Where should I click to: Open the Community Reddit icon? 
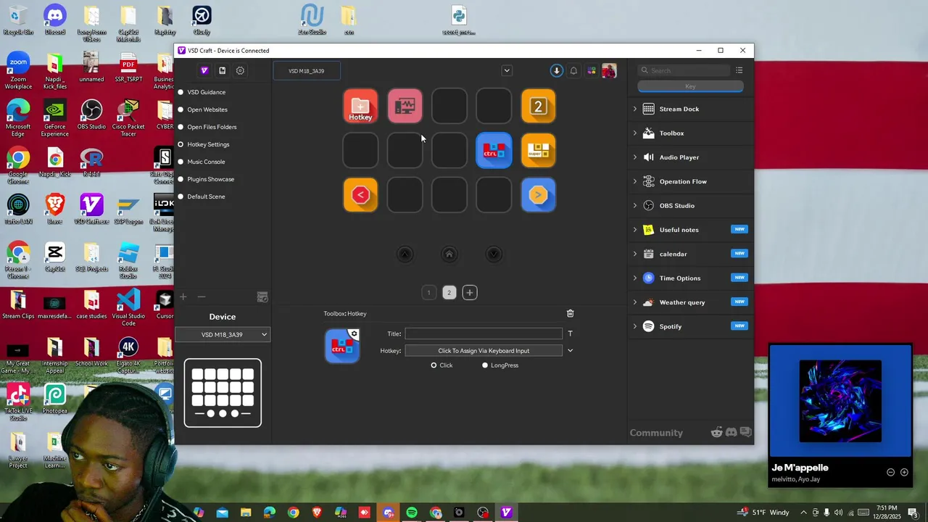[716, 433]
